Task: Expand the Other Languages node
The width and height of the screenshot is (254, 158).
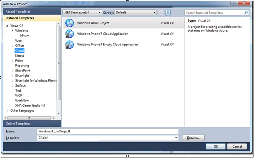Action: tap(7, 110)
